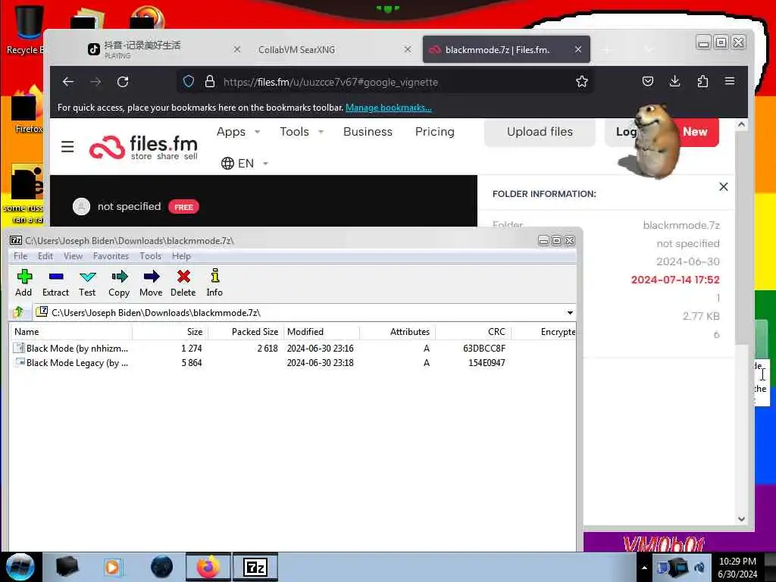The height and width of the screenshot is (582, 776).
Task: Click the Pricing link
Action: [434, 132]
